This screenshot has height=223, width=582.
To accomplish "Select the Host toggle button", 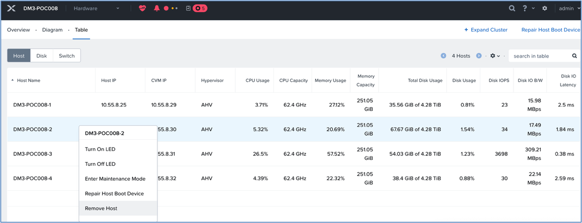I will pyautogui.click(x=19, y=56).
